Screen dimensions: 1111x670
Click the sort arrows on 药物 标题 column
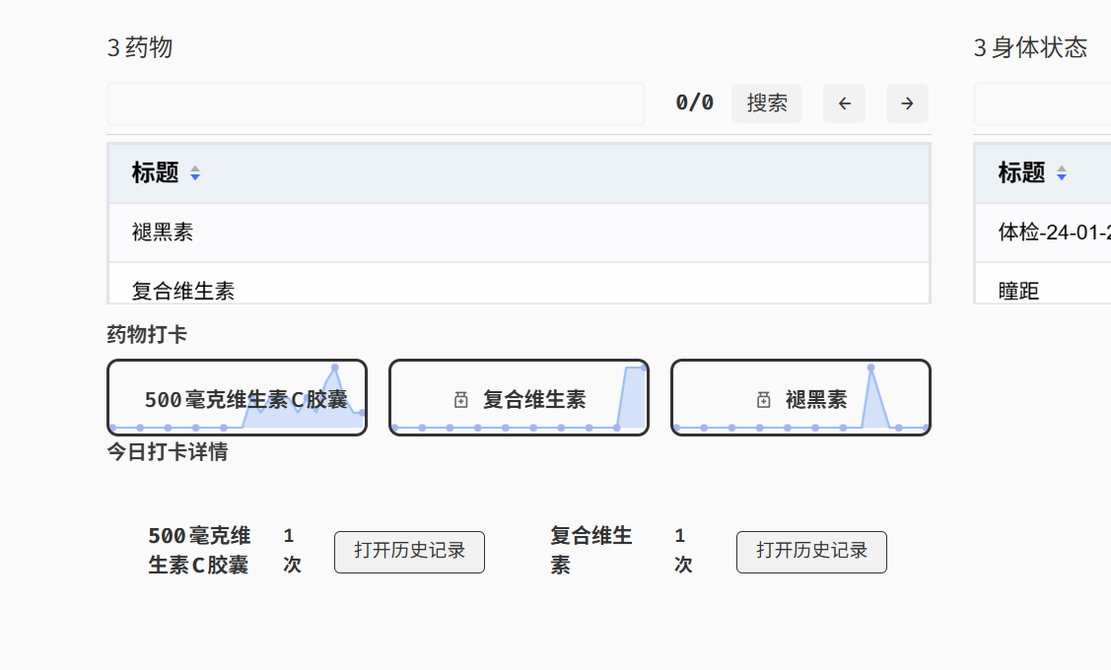195,172
